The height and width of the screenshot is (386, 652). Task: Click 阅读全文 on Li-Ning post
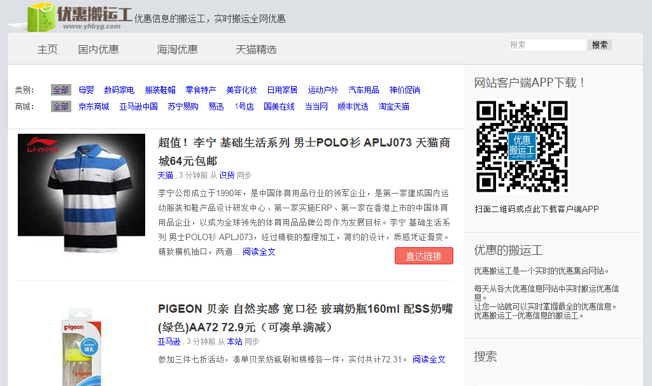pyautogui.click(x=259, y=252)
